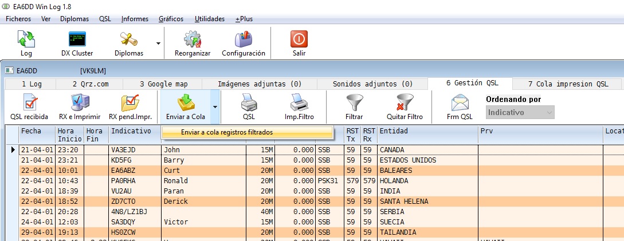Click the red Salir power icon
The image size is (624, 241).
pos(299,44)
